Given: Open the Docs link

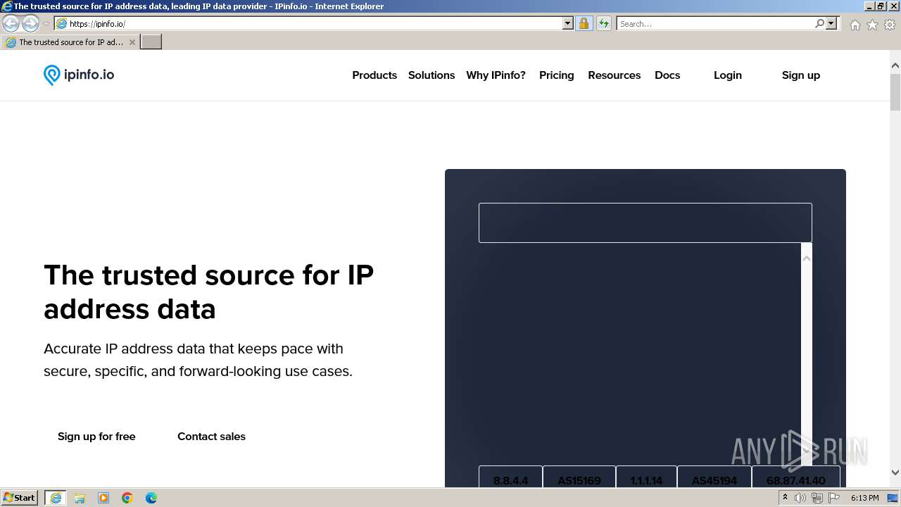Looking at the screenshot, I should pyautogui.click(x=667, y=75).
